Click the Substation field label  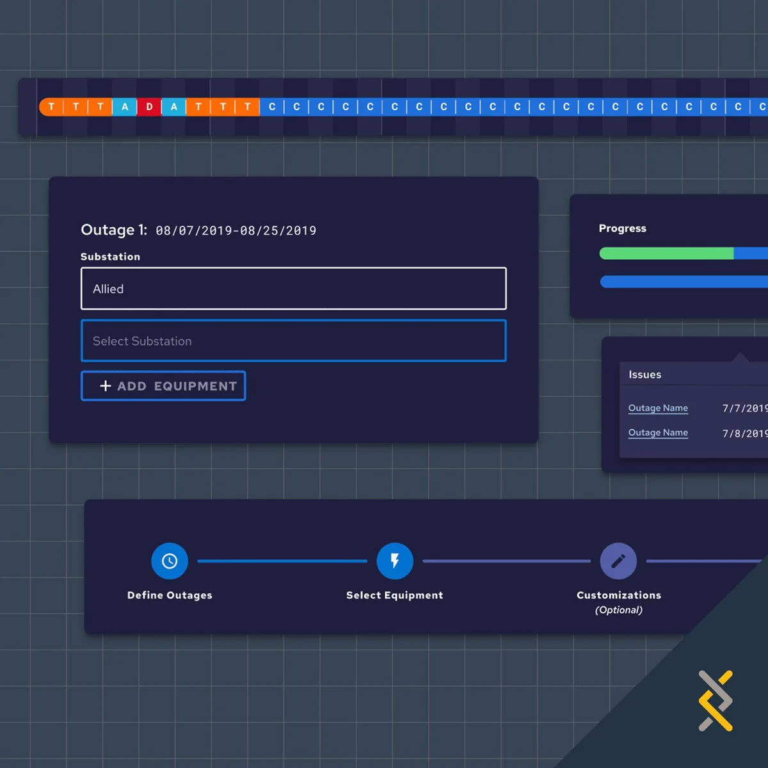(110, 257)
